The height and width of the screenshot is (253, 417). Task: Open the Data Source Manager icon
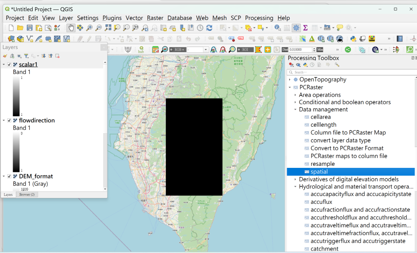11,39
